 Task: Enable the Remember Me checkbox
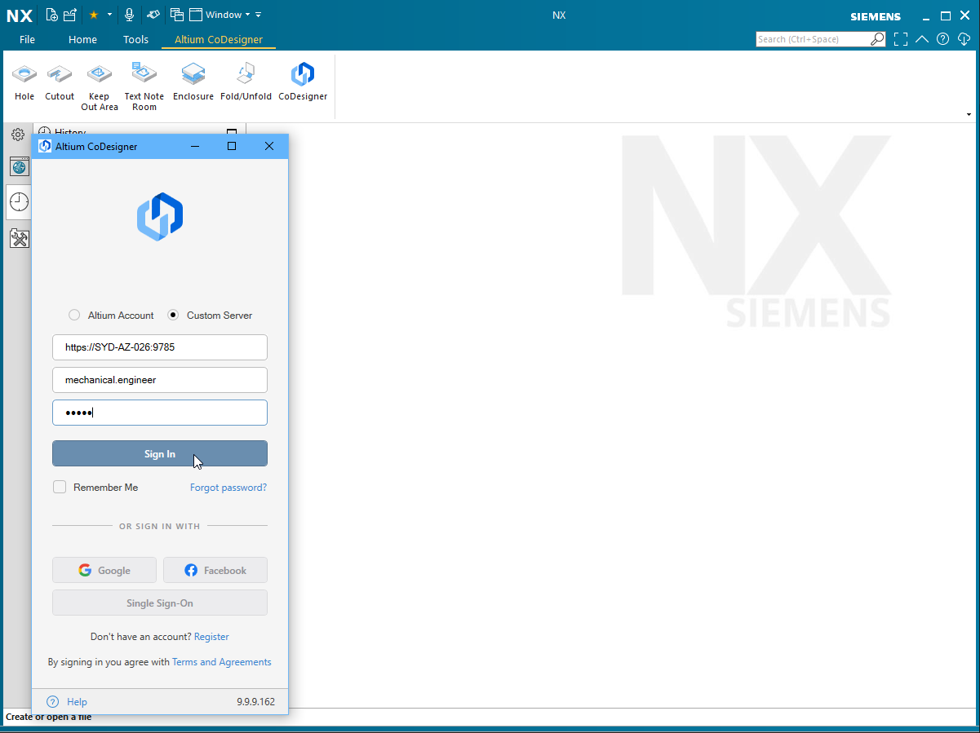click(60, 487)
